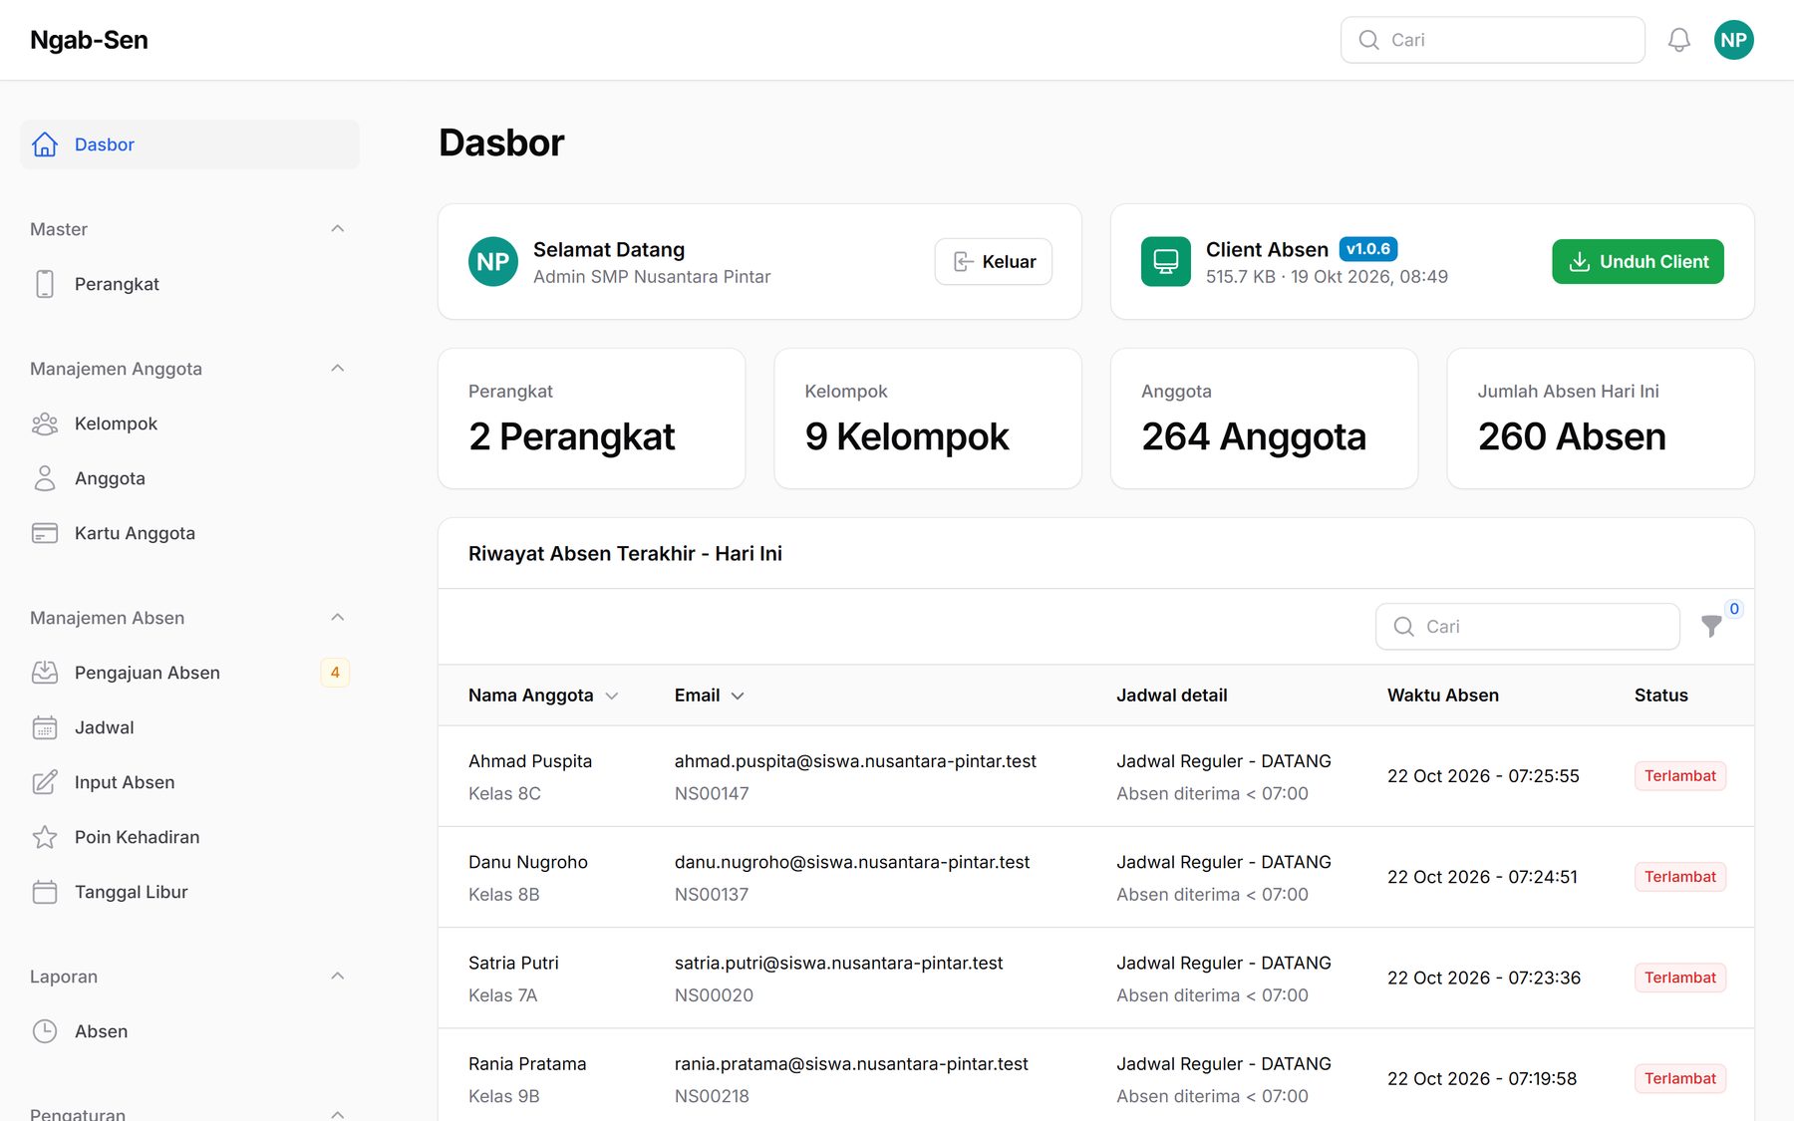Click the 260 Absen stat card
Viewport: 1794px width, 1121px height.
click(1601, 419)
